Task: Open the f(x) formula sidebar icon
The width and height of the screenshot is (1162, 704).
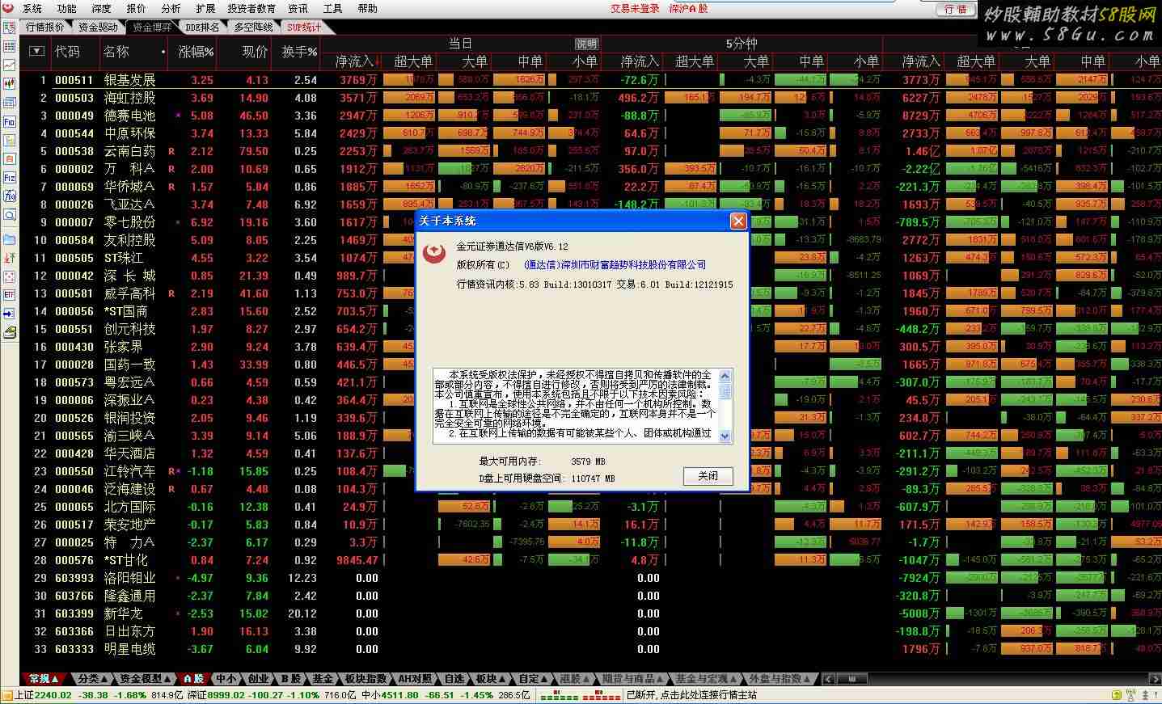Action: (9, 195)
